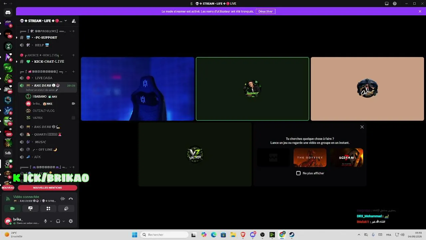Viewport: 426px width, 240px height.
Task: Open the KICK-CHAT-LIVE channel
Action: pyautogui.click(x=47, y=61)
